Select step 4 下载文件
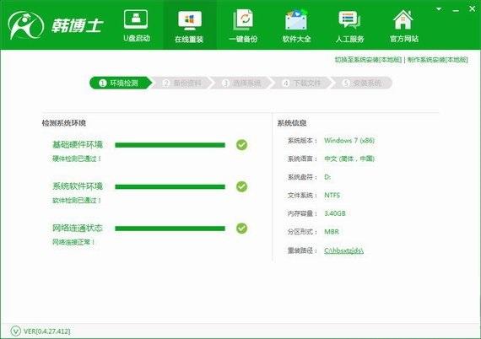481x339 pixels. 302,83
